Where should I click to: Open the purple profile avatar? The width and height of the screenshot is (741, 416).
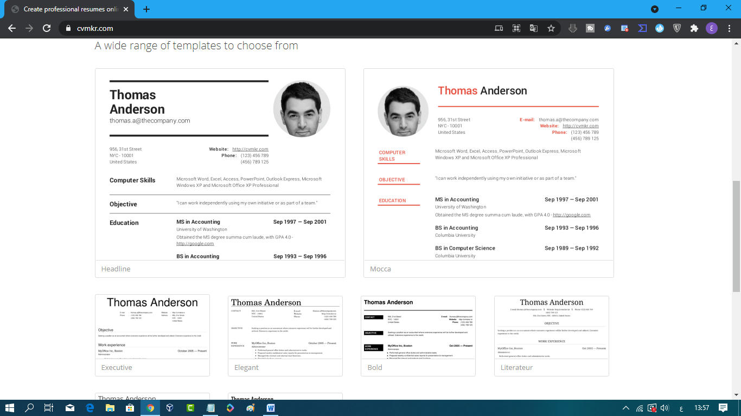[712, 28]
